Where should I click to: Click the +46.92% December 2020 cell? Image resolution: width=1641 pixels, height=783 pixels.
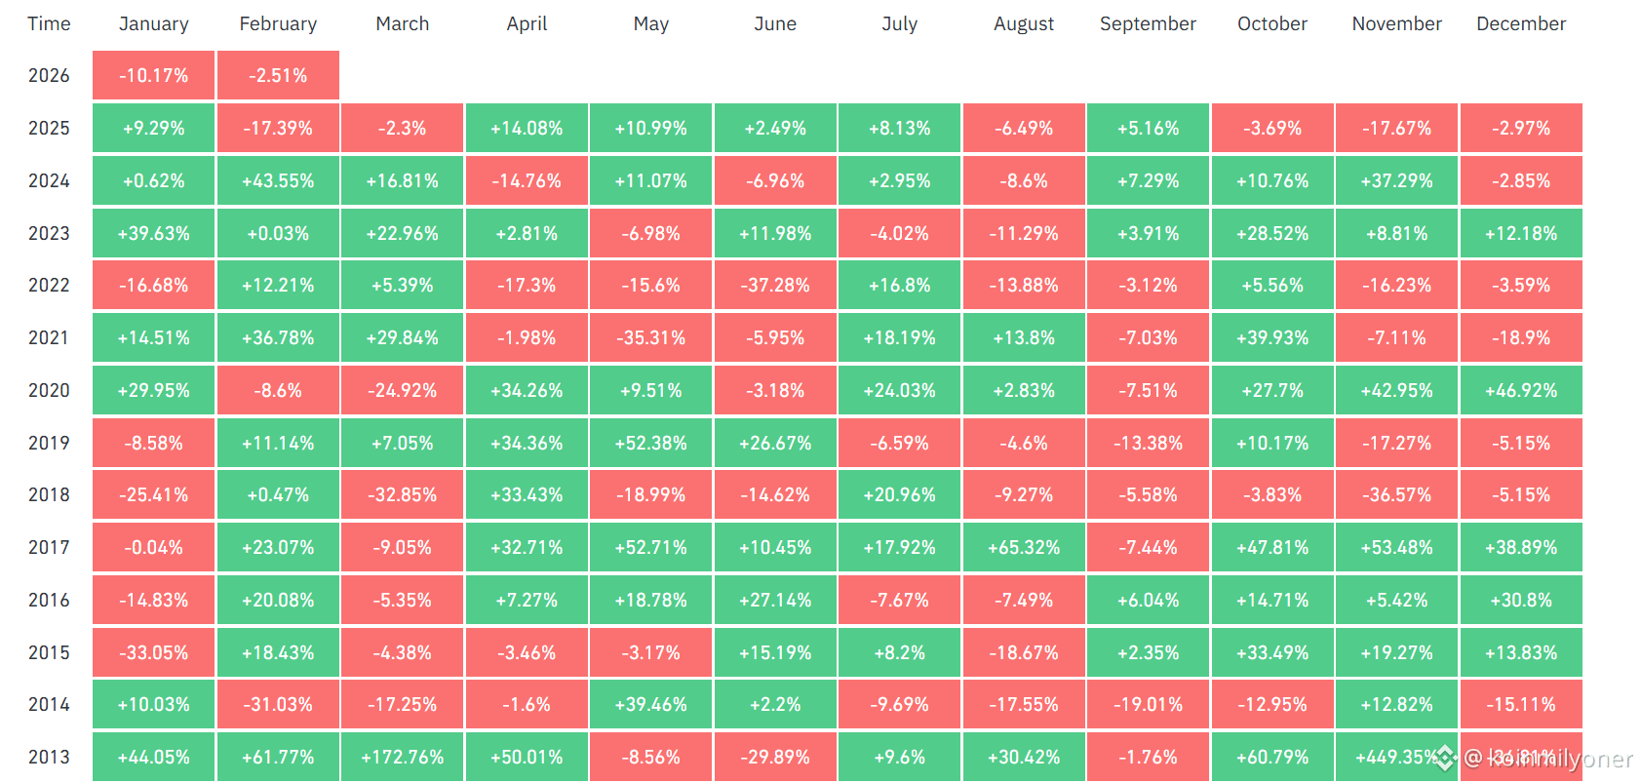[1520, 390]
